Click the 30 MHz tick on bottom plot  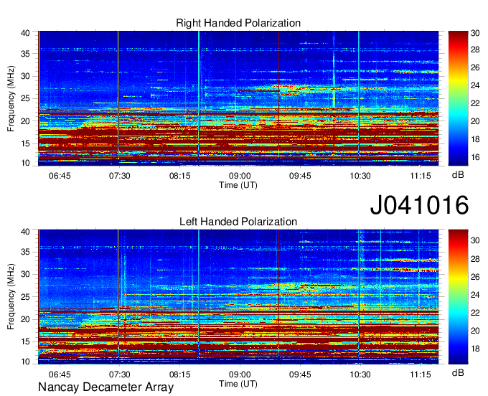pyautogui.click(x=25, y=275)
